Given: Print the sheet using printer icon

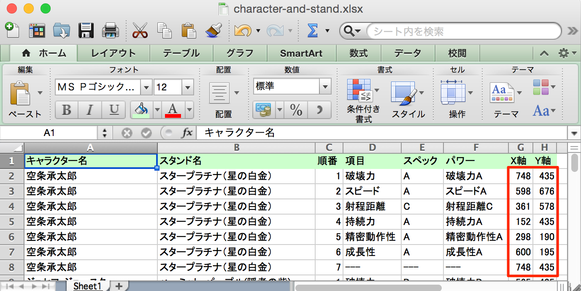Looking at the screenshot, I should pyautogui.click(x=111, y=30).
